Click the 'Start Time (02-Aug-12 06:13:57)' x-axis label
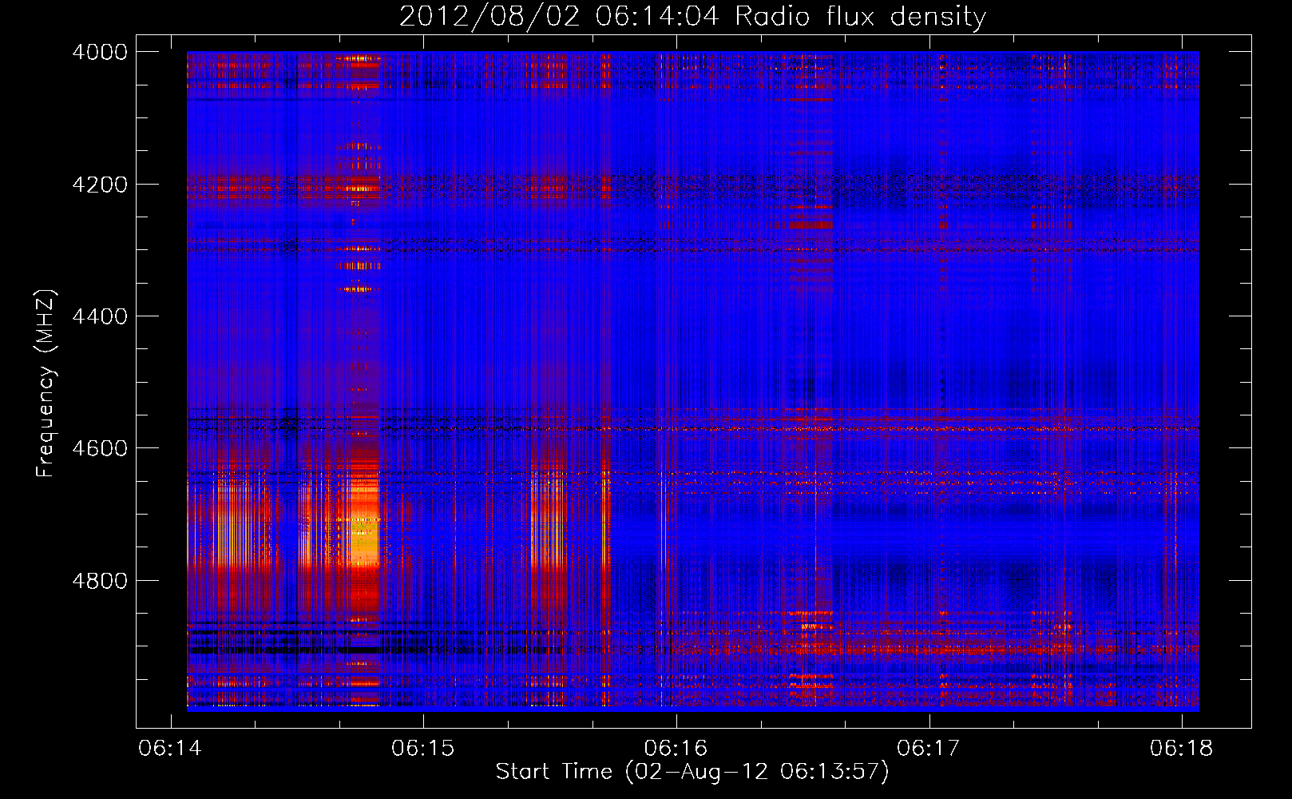The image size is (1292, 799). [x=692, y=772]
